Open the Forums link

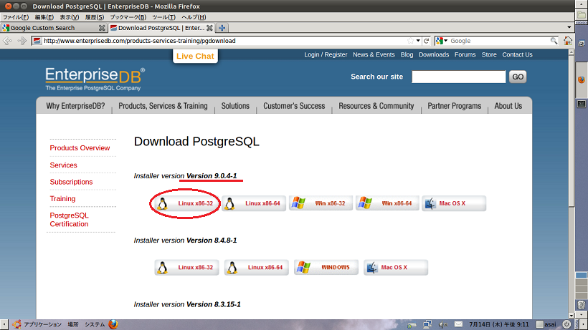(465, 54)
